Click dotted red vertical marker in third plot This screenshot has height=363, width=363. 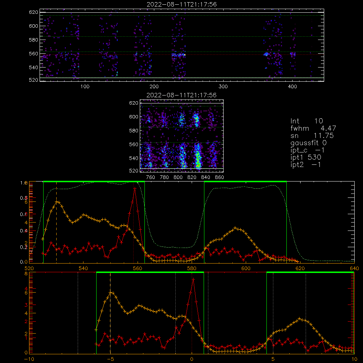[x=134, y=222]
